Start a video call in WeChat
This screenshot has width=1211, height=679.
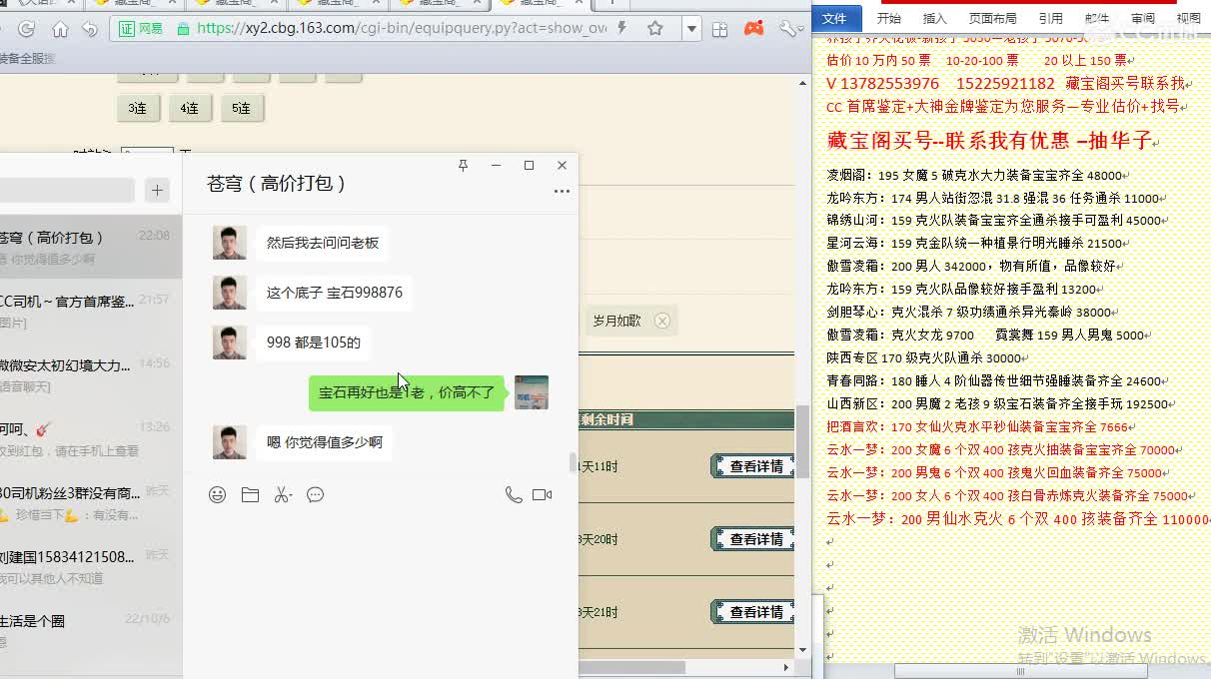[543, 494]
